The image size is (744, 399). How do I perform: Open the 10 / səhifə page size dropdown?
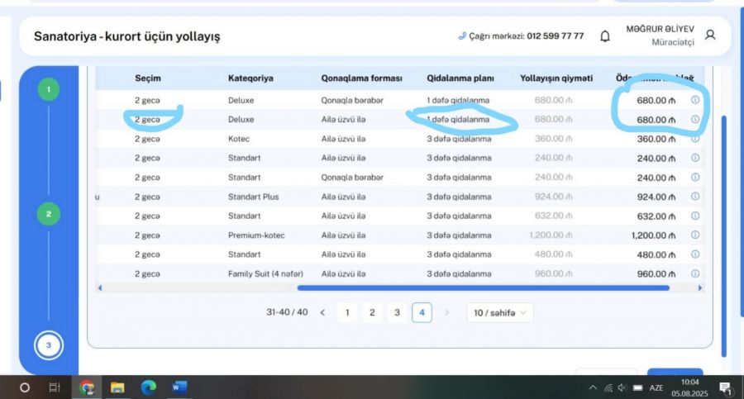coord(499,312)
